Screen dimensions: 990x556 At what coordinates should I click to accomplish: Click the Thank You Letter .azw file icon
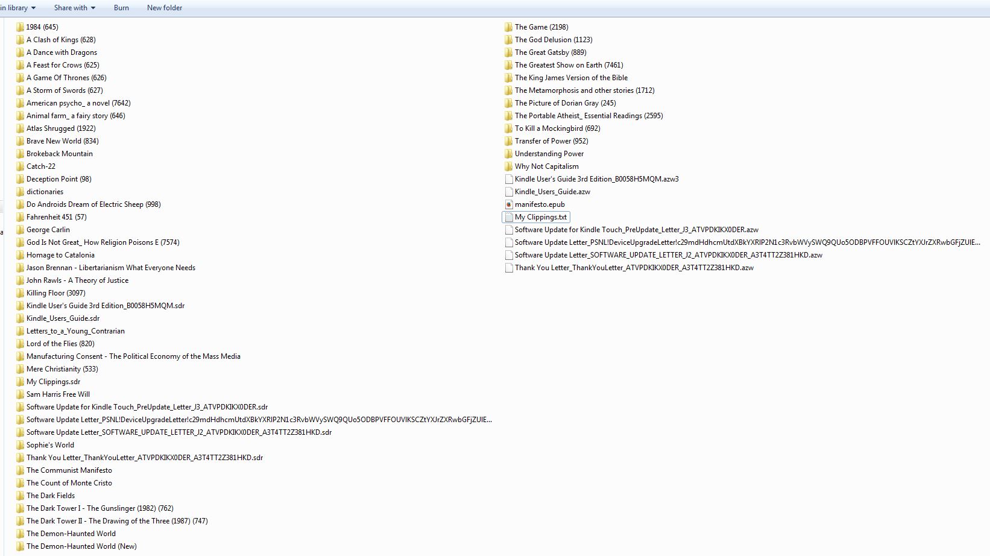(508, 268)
